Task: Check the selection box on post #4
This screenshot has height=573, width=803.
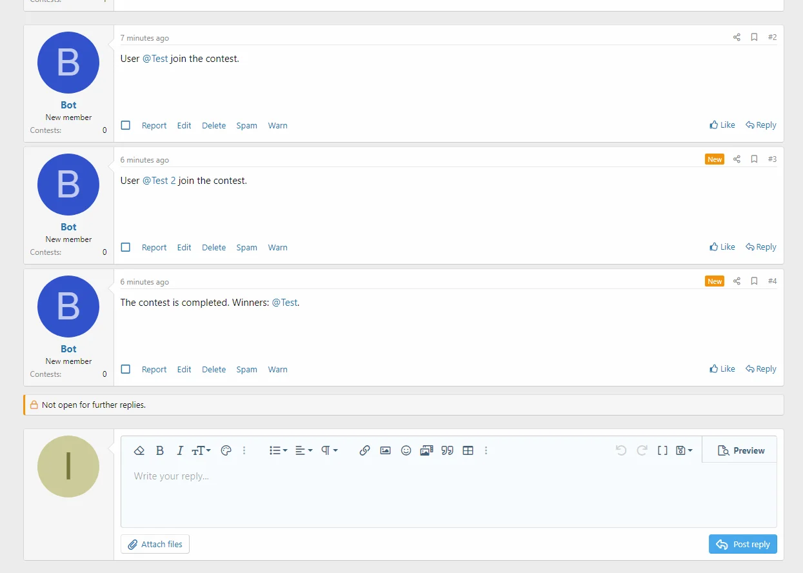Action: (126, 369)
